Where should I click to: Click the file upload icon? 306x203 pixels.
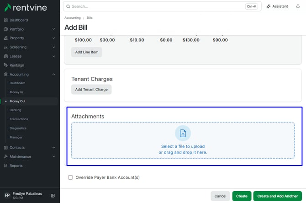click(183, 133)
